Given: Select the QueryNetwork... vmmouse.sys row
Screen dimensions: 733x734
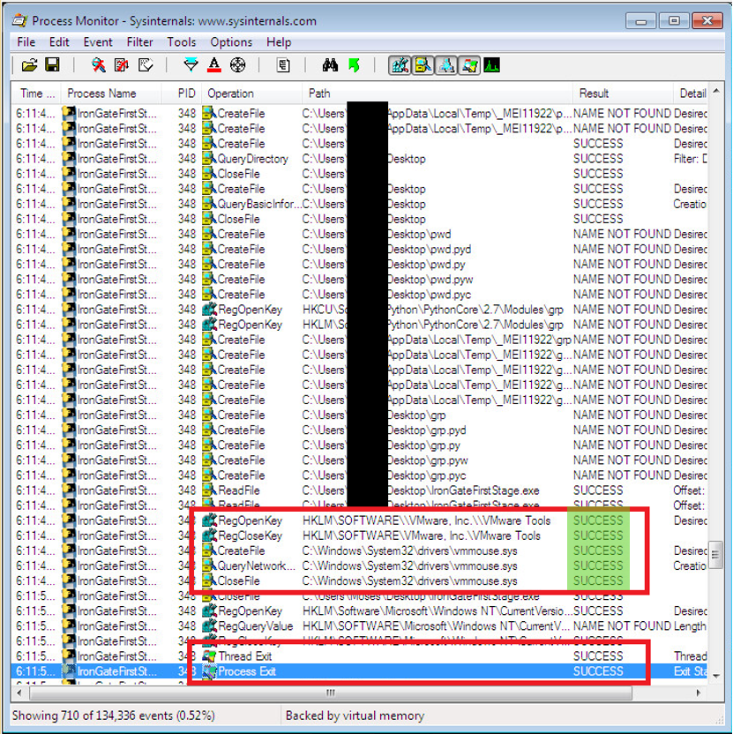Looking at the screenshot, I should click(360, 565).
